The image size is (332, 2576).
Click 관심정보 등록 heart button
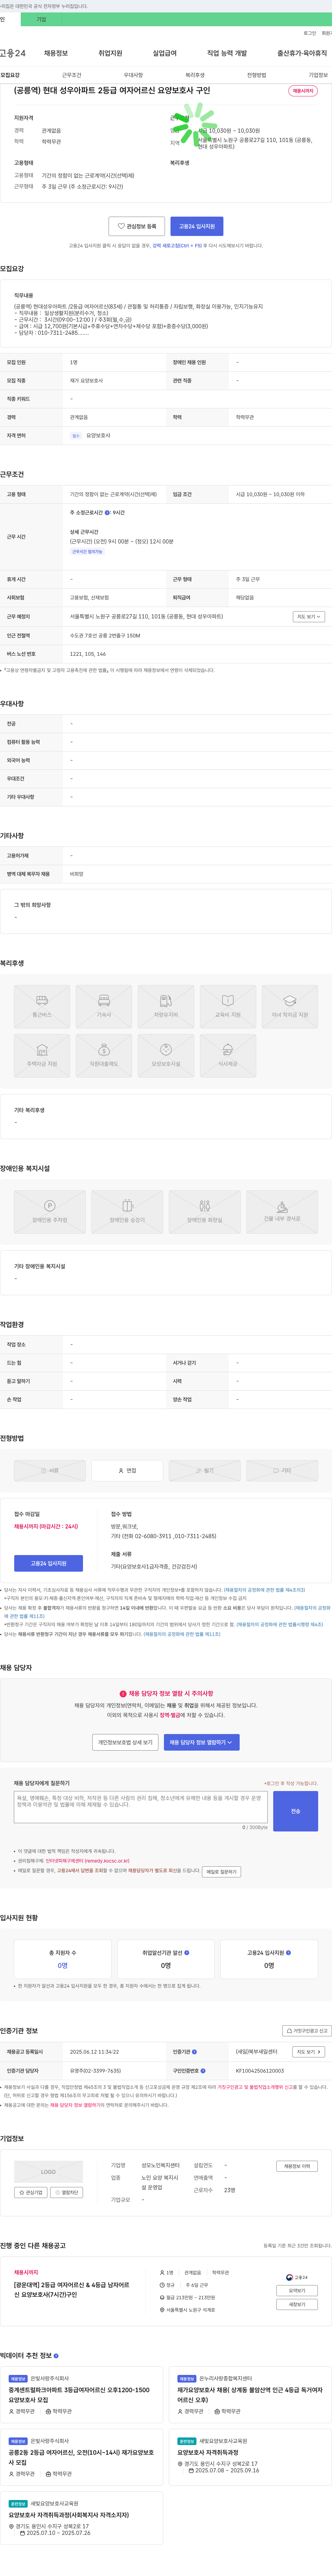tap(137, 226)
